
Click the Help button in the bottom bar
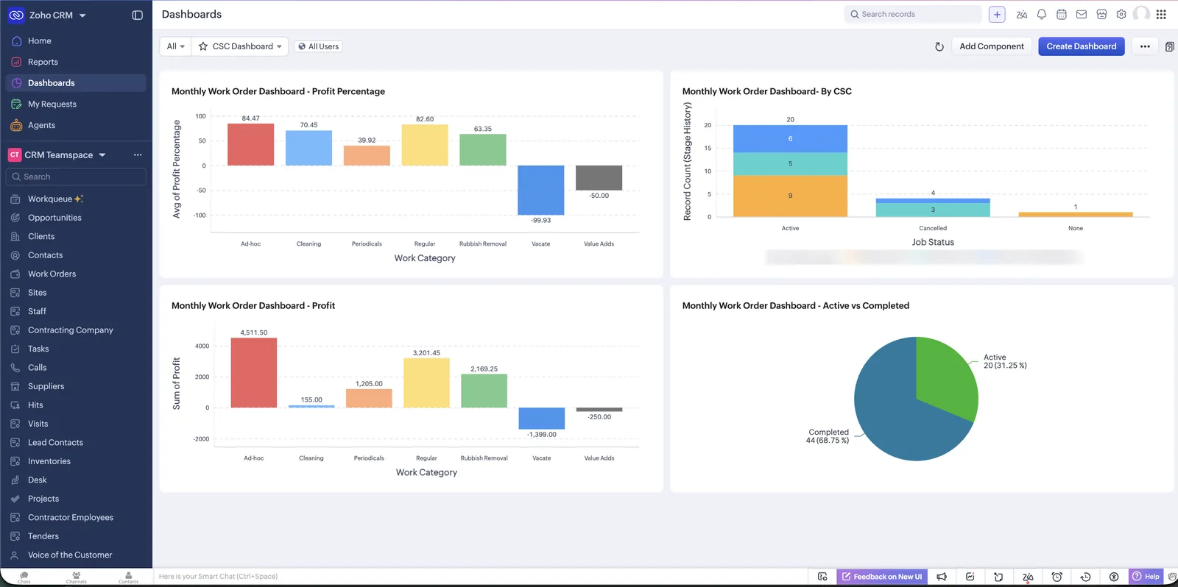point(1146,577)
